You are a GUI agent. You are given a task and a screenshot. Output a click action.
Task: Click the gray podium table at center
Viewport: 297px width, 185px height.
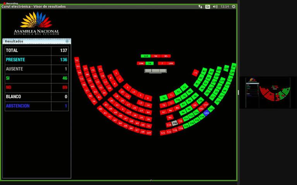(155, 71)
